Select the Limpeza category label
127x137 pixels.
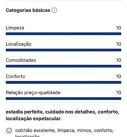15,28
